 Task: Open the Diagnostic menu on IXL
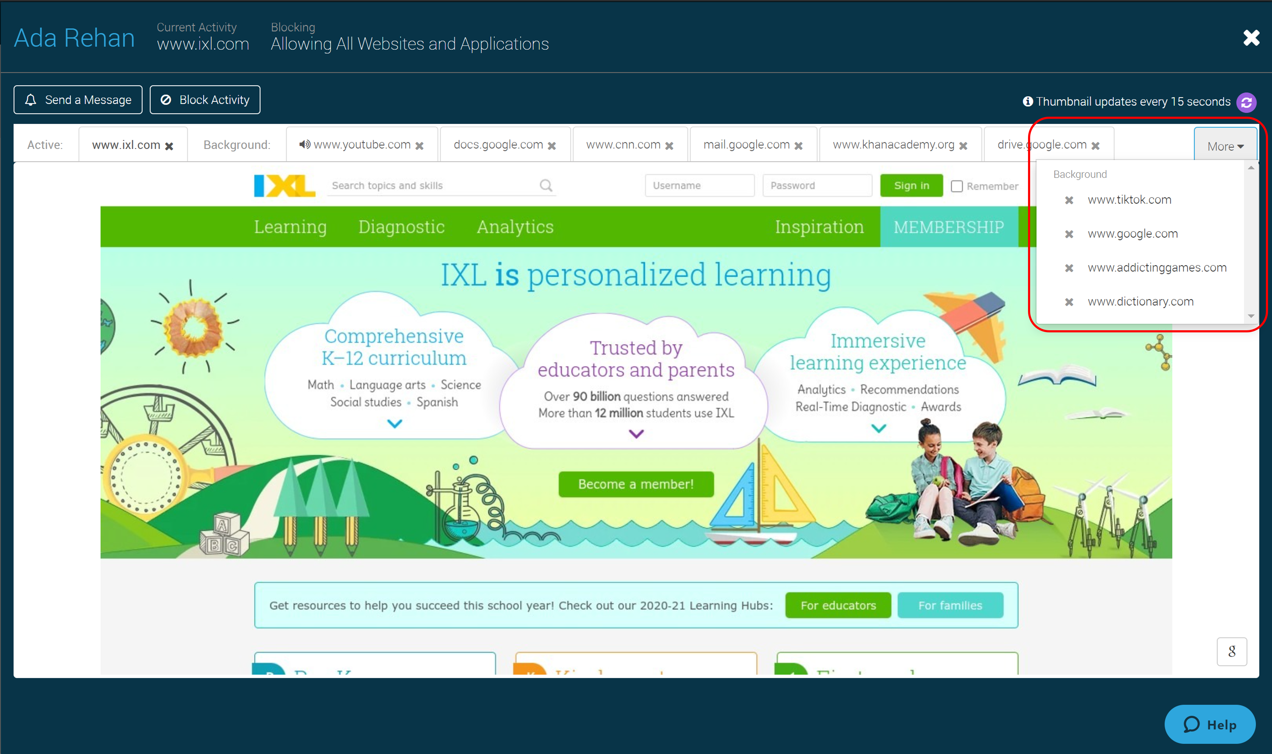point(401,227)
